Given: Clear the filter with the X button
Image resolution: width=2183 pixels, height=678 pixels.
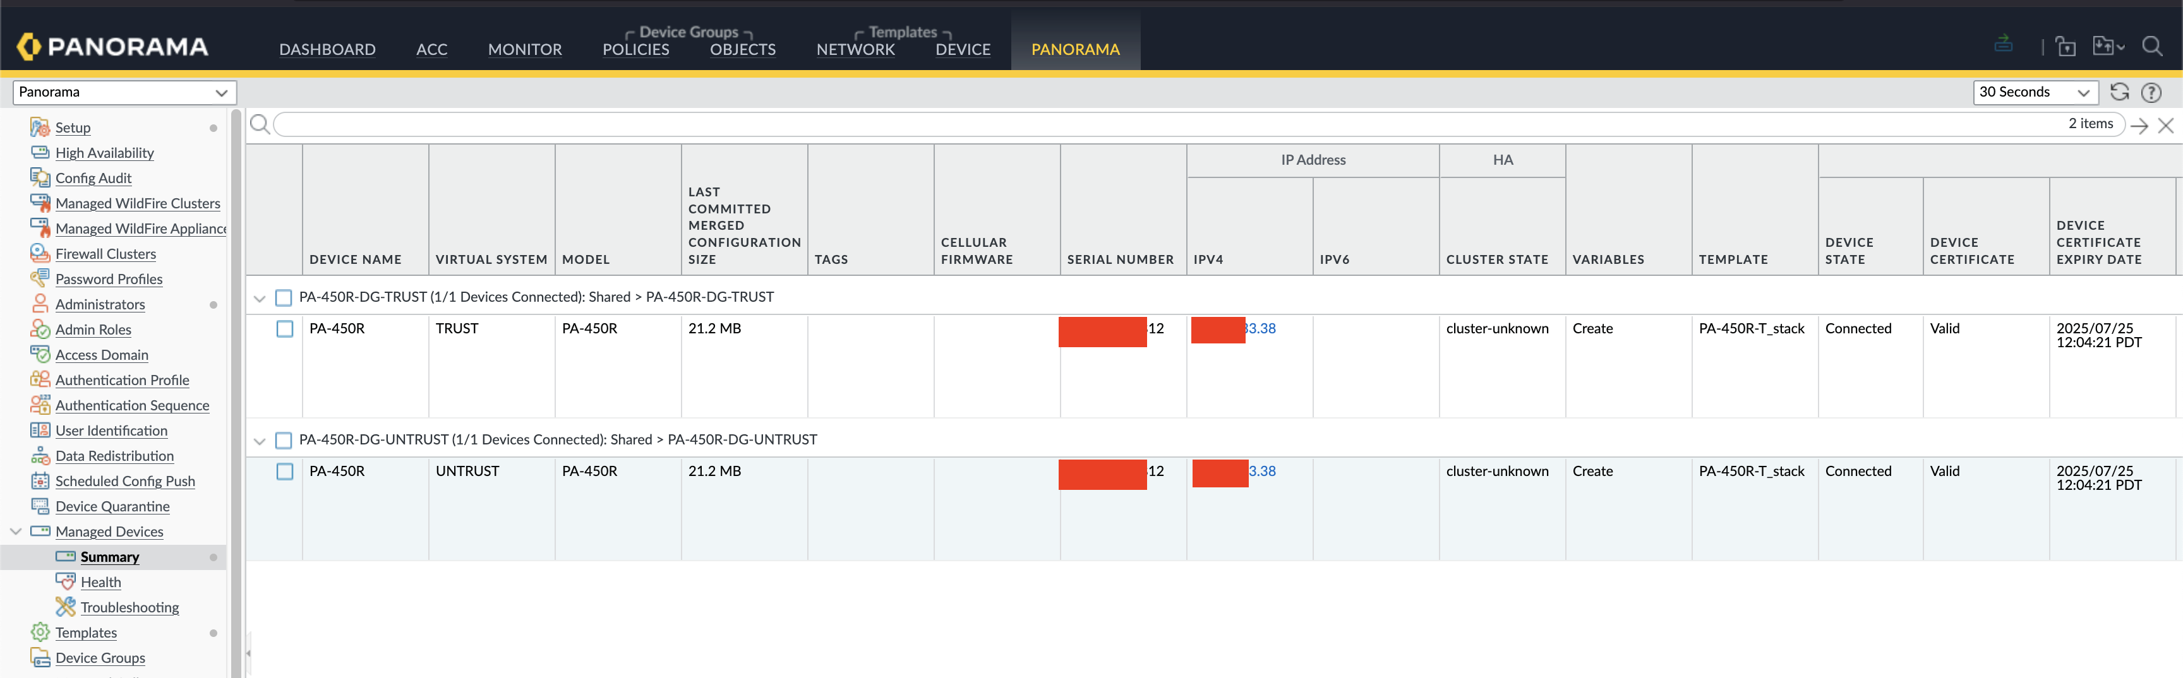Looking at the screenshot, I should [2165, 125].
